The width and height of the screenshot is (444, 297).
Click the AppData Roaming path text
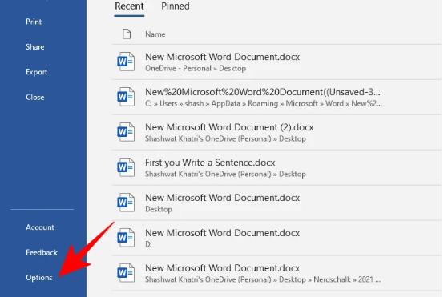pos(264,104)
